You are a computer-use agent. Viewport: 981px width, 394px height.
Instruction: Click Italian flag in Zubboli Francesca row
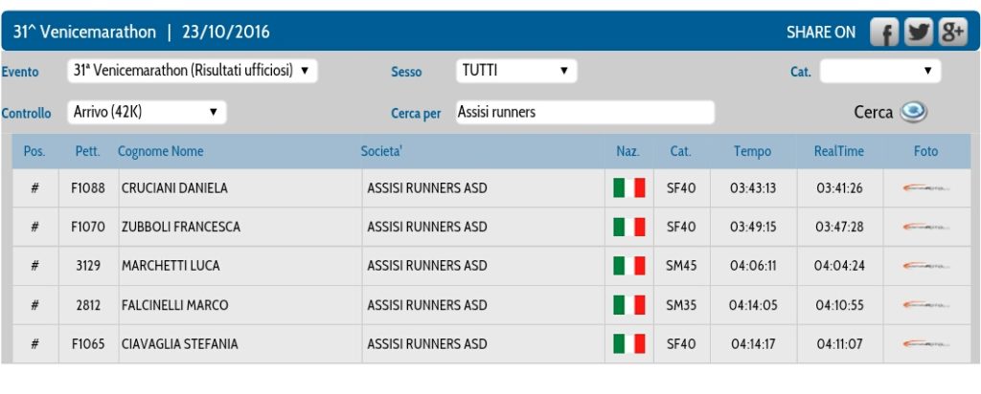click(x=628, y=227)
